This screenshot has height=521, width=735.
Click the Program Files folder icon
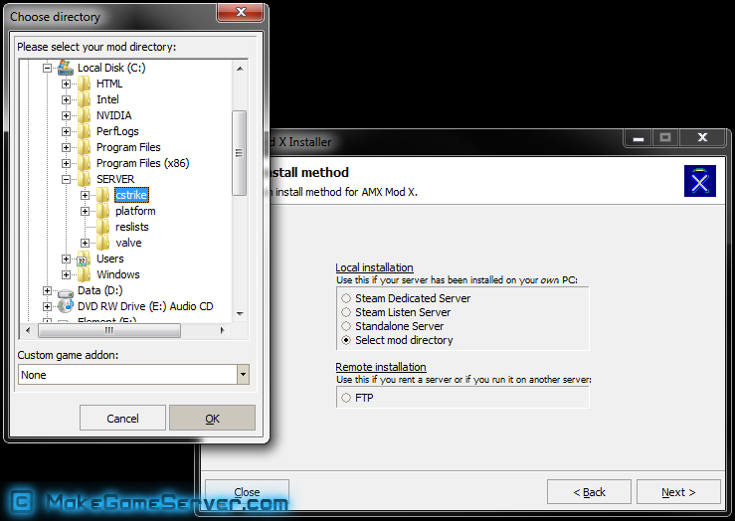(x=85, y=147)
